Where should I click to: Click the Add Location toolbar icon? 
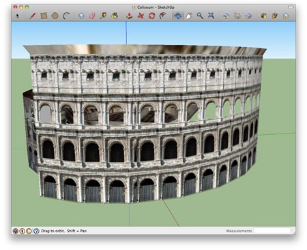click(x=226, y=16)
